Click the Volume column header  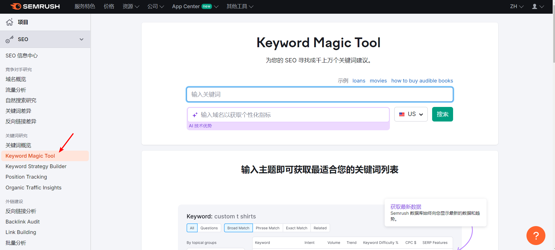(x=334, y=242)
